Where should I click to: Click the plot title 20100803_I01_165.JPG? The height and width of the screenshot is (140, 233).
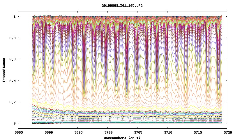[122, 6]
